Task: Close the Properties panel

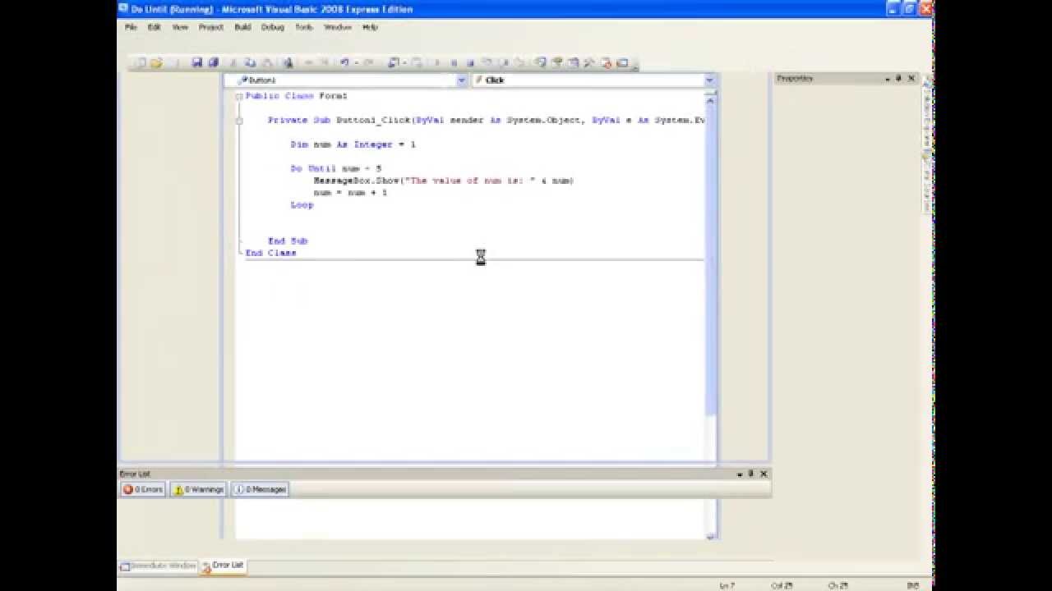Action: [911, 79]
